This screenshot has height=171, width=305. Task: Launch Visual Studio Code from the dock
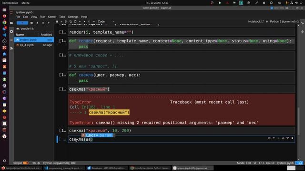click(4, 35)
